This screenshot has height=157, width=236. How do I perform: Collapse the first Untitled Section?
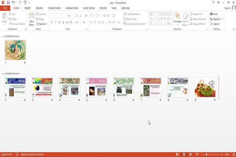click(3, 37)
